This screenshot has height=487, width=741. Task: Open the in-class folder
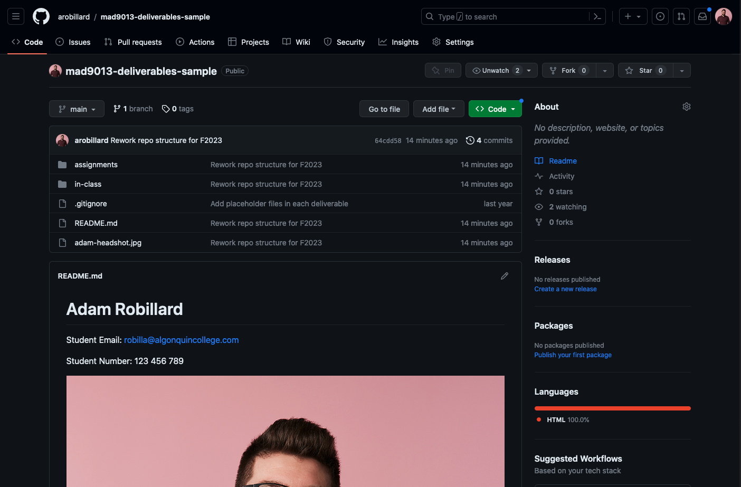coord(88,184)
